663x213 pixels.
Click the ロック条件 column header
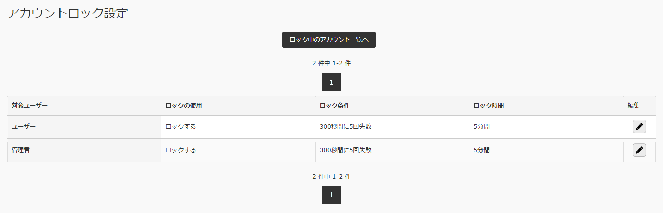pyautogui.click(x=335, y=106)
